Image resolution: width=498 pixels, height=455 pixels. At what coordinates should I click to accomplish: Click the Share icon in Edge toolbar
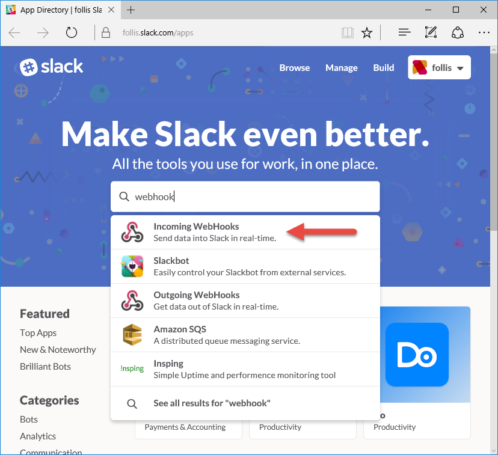tap(458, 32)
